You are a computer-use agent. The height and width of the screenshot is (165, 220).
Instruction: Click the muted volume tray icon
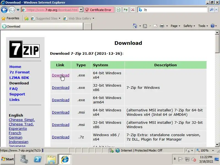point(194,159)
